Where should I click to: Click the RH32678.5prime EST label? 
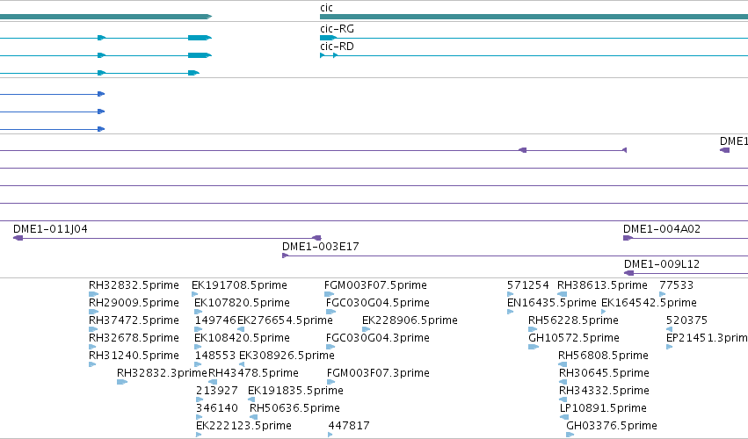pos(134,338)
